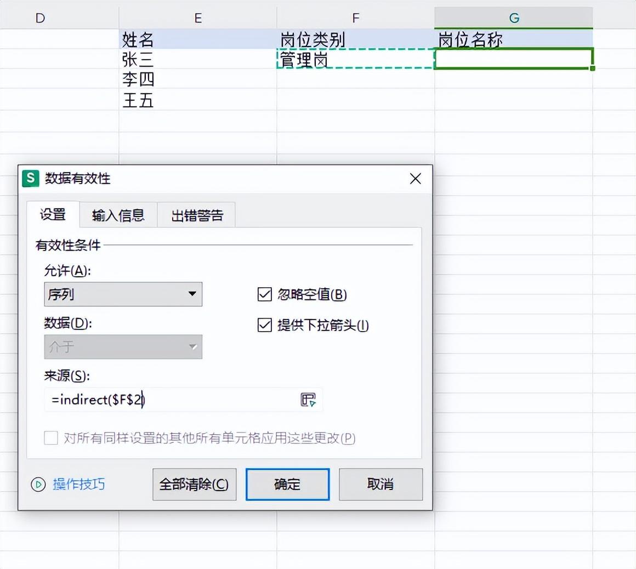
Task: Click the cell containing 姓名
Action: [x=198, y=39]
